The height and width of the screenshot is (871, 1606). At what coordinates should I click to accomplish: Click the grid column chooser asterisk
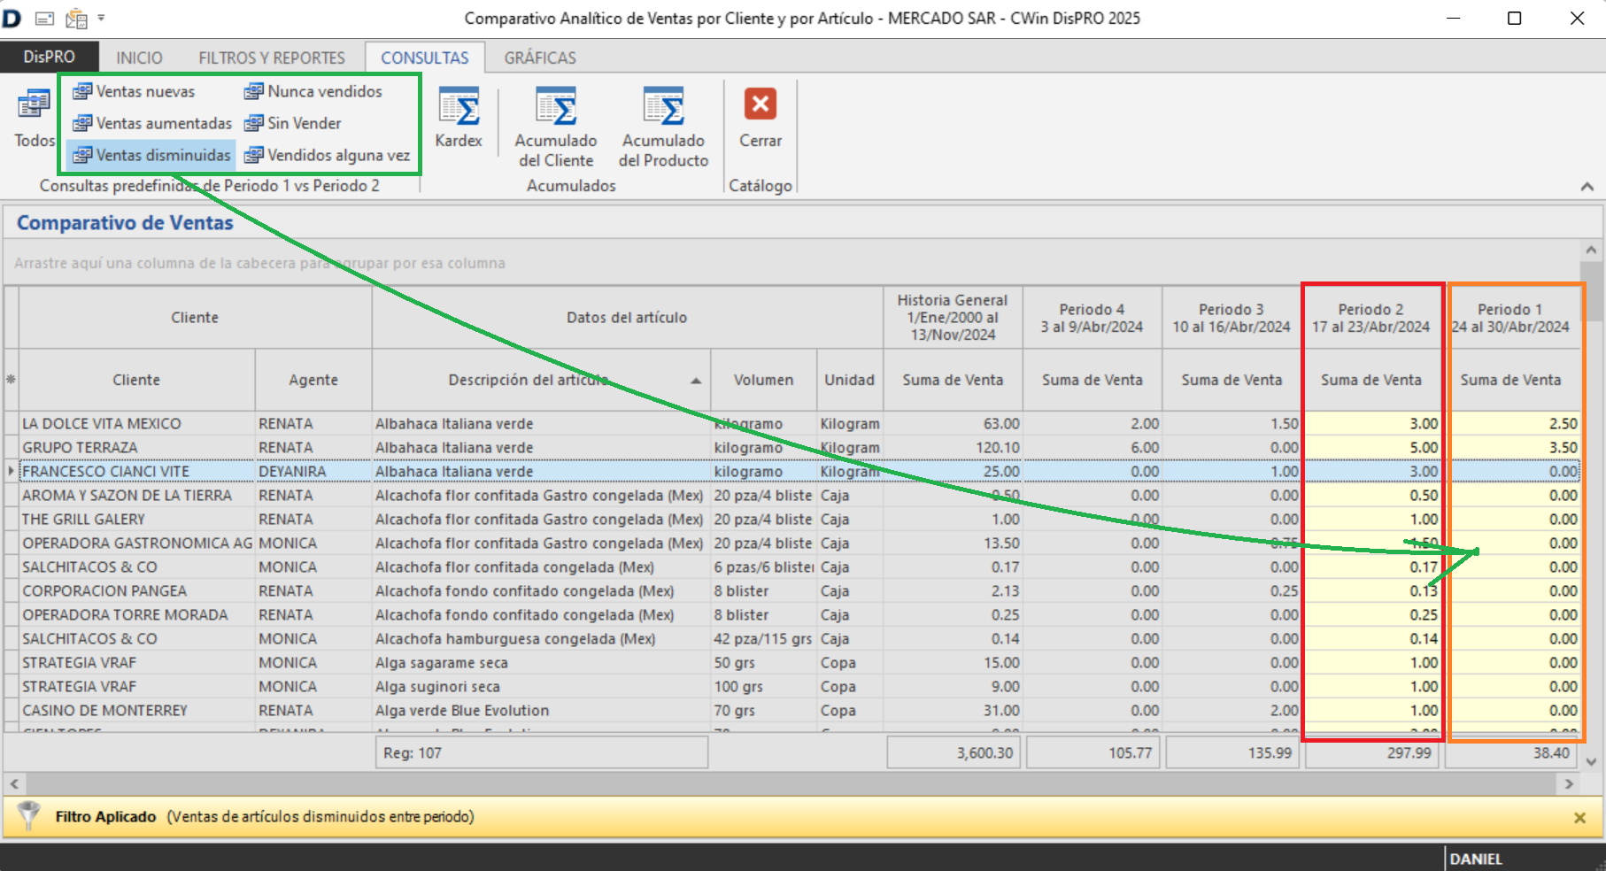[x=11, y=380]
